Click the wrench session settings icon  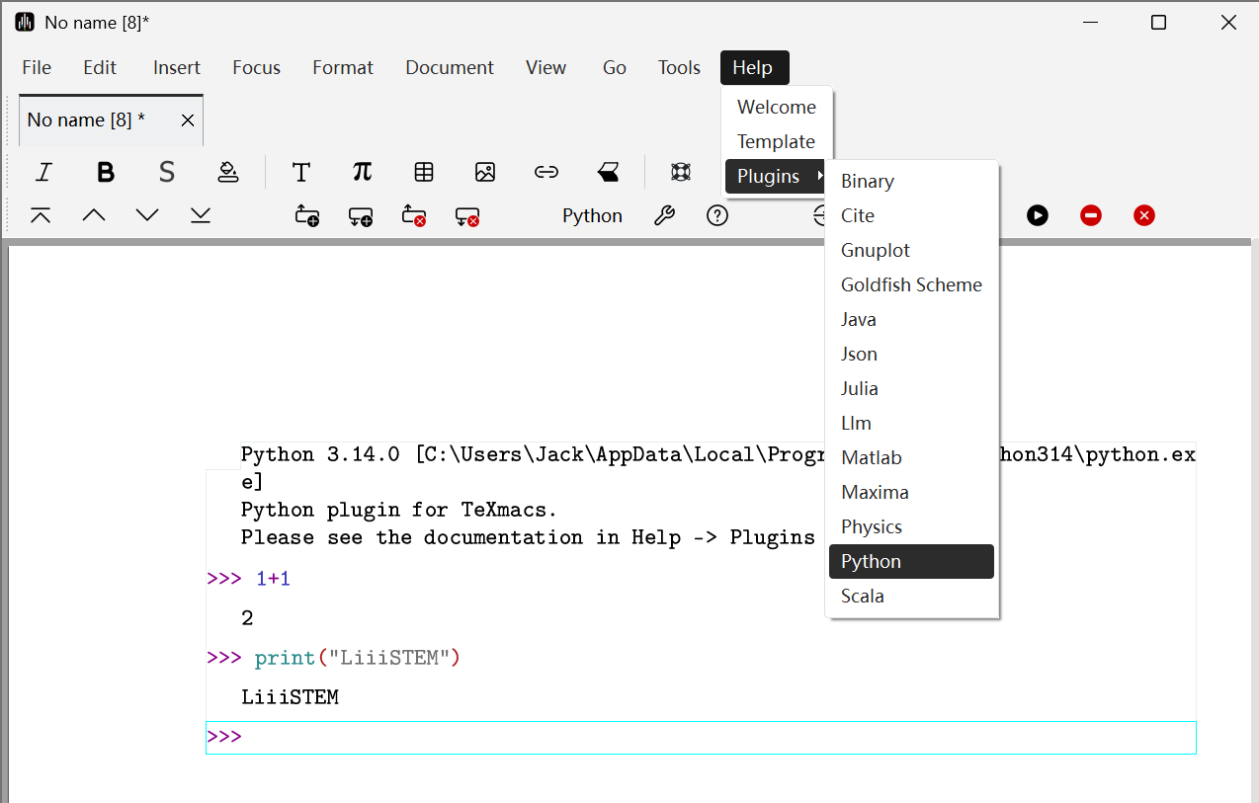point(665,215)
